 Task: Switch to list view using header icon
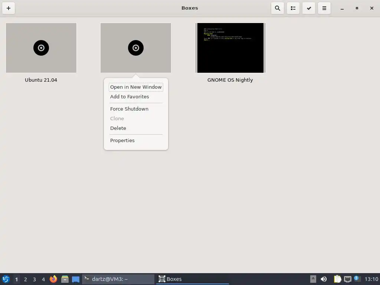pyautogui.click(x=293, y=8)
